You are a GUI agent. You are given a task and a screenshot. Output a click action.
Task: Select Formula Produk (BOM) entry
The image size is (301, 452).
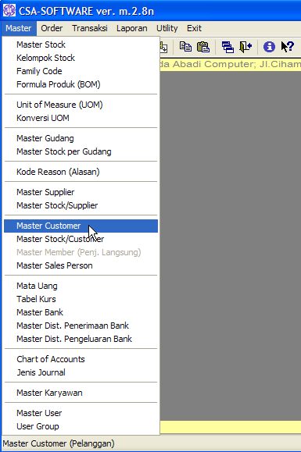81,84
